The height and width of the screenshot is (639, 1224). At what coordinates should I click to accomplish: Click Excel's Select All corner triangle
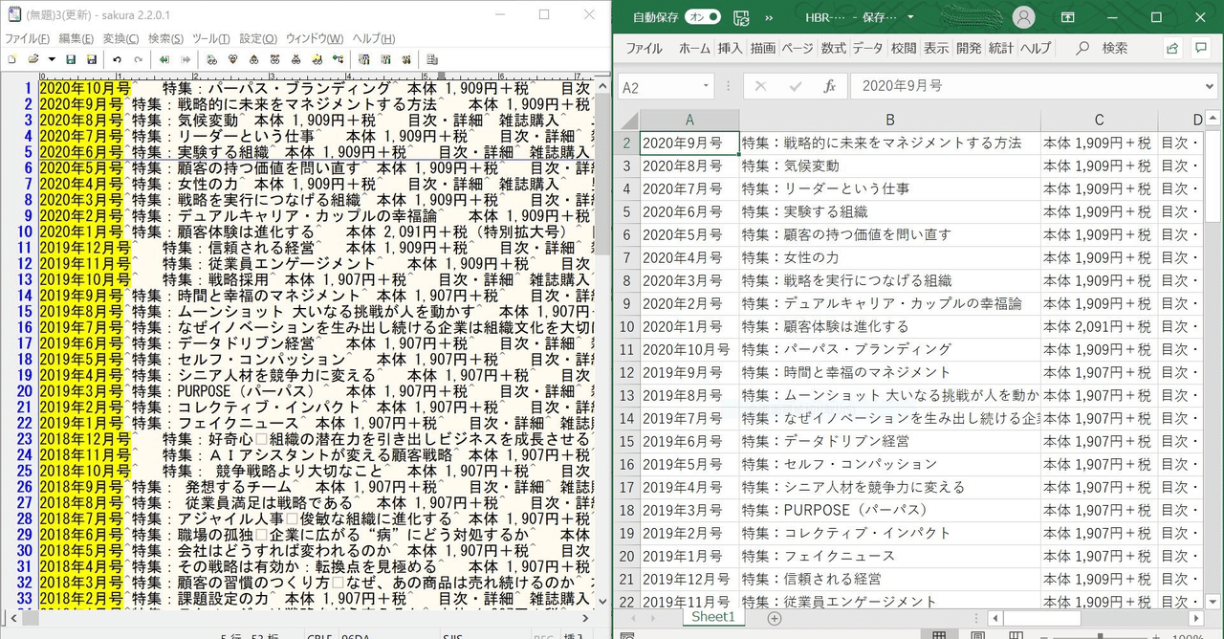coord(629,121)
